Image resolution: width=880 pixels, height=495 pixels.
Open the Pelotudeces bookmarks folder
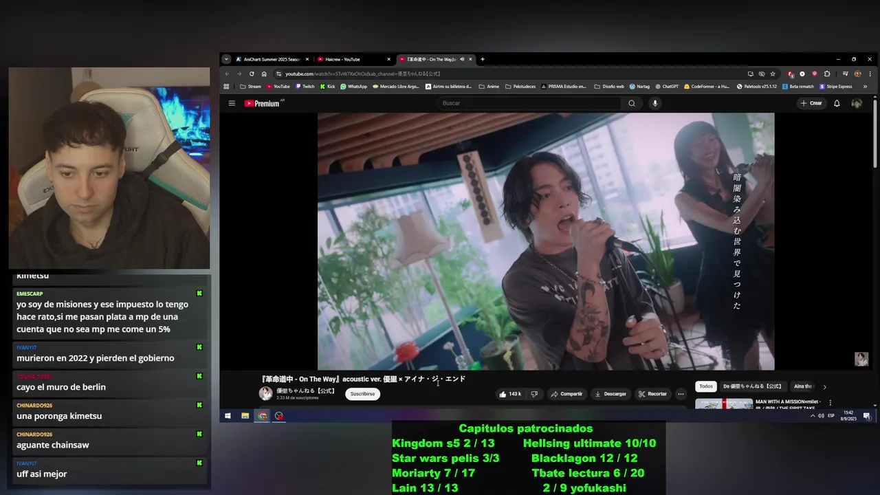520,87
